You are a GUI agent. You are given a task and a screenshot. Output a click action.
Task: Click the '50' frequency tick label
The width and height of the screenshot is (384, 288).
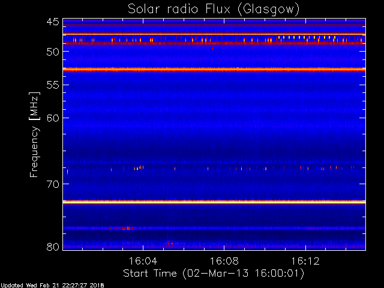pyautogui.click(x=53, y=52)
